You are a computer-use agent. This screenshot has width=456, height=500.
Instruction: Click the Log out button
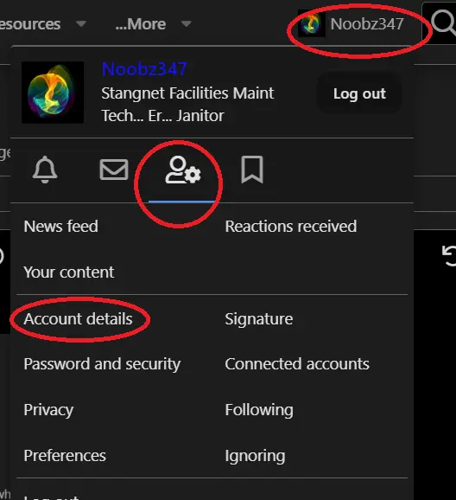point(359,93)
